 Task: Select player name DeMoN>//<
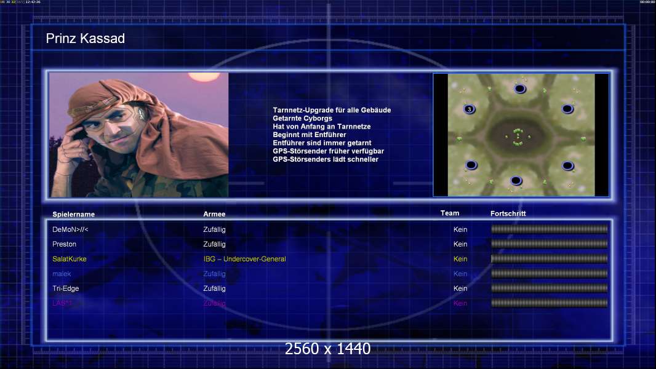point(70,229)
